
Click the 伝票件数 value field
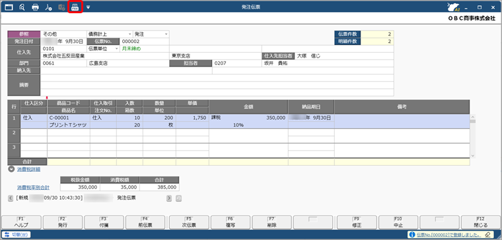[377, 34]
